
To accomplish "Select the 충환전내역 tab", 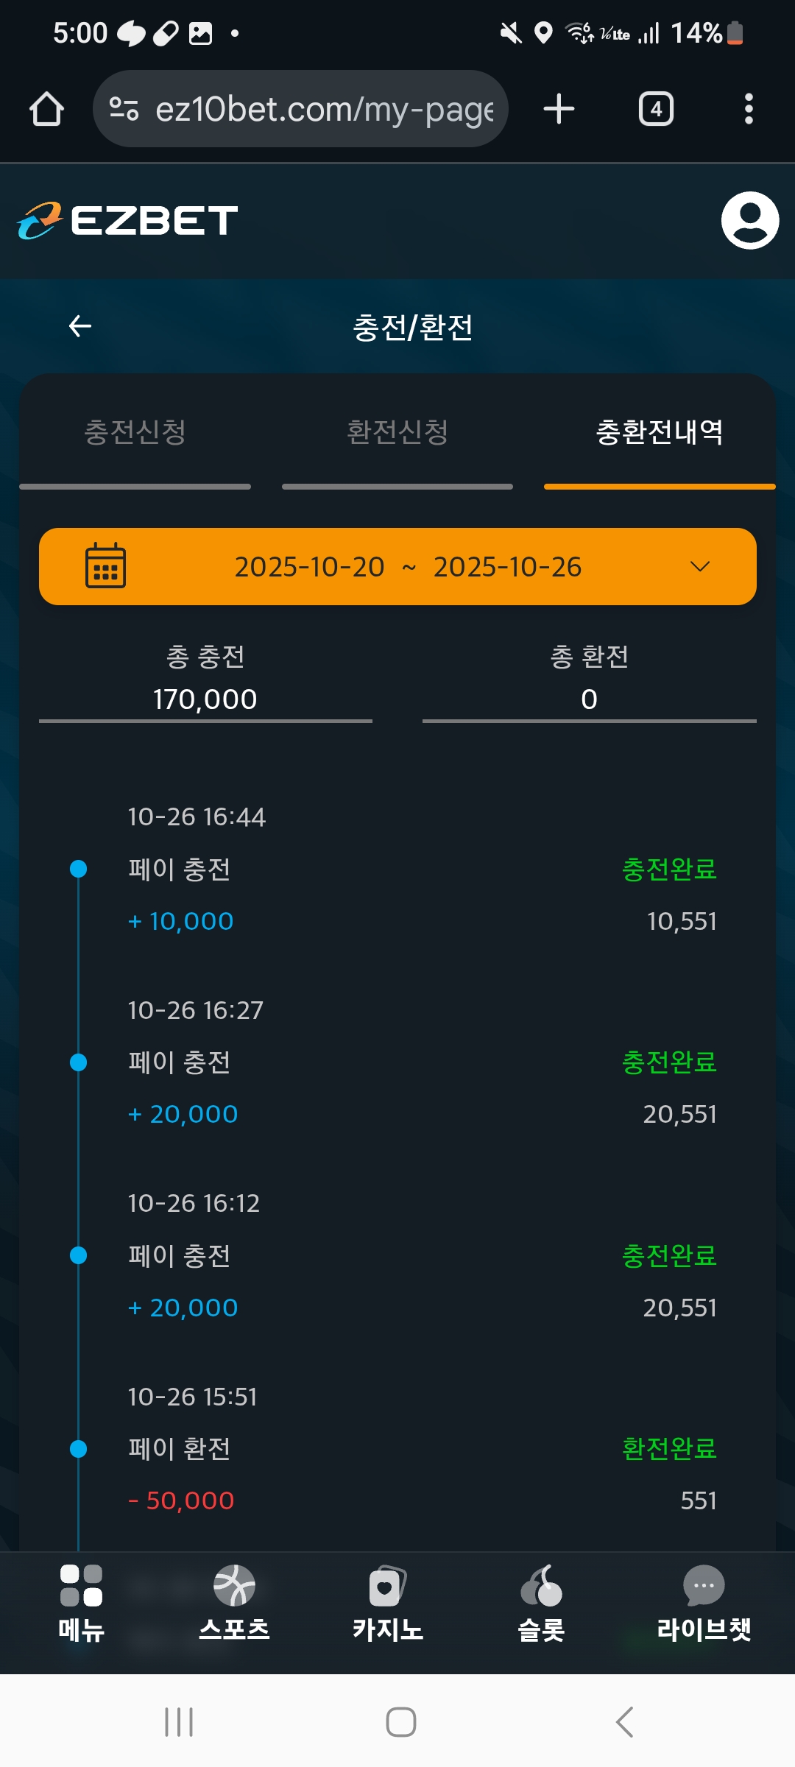I will [x=659, y=432].
